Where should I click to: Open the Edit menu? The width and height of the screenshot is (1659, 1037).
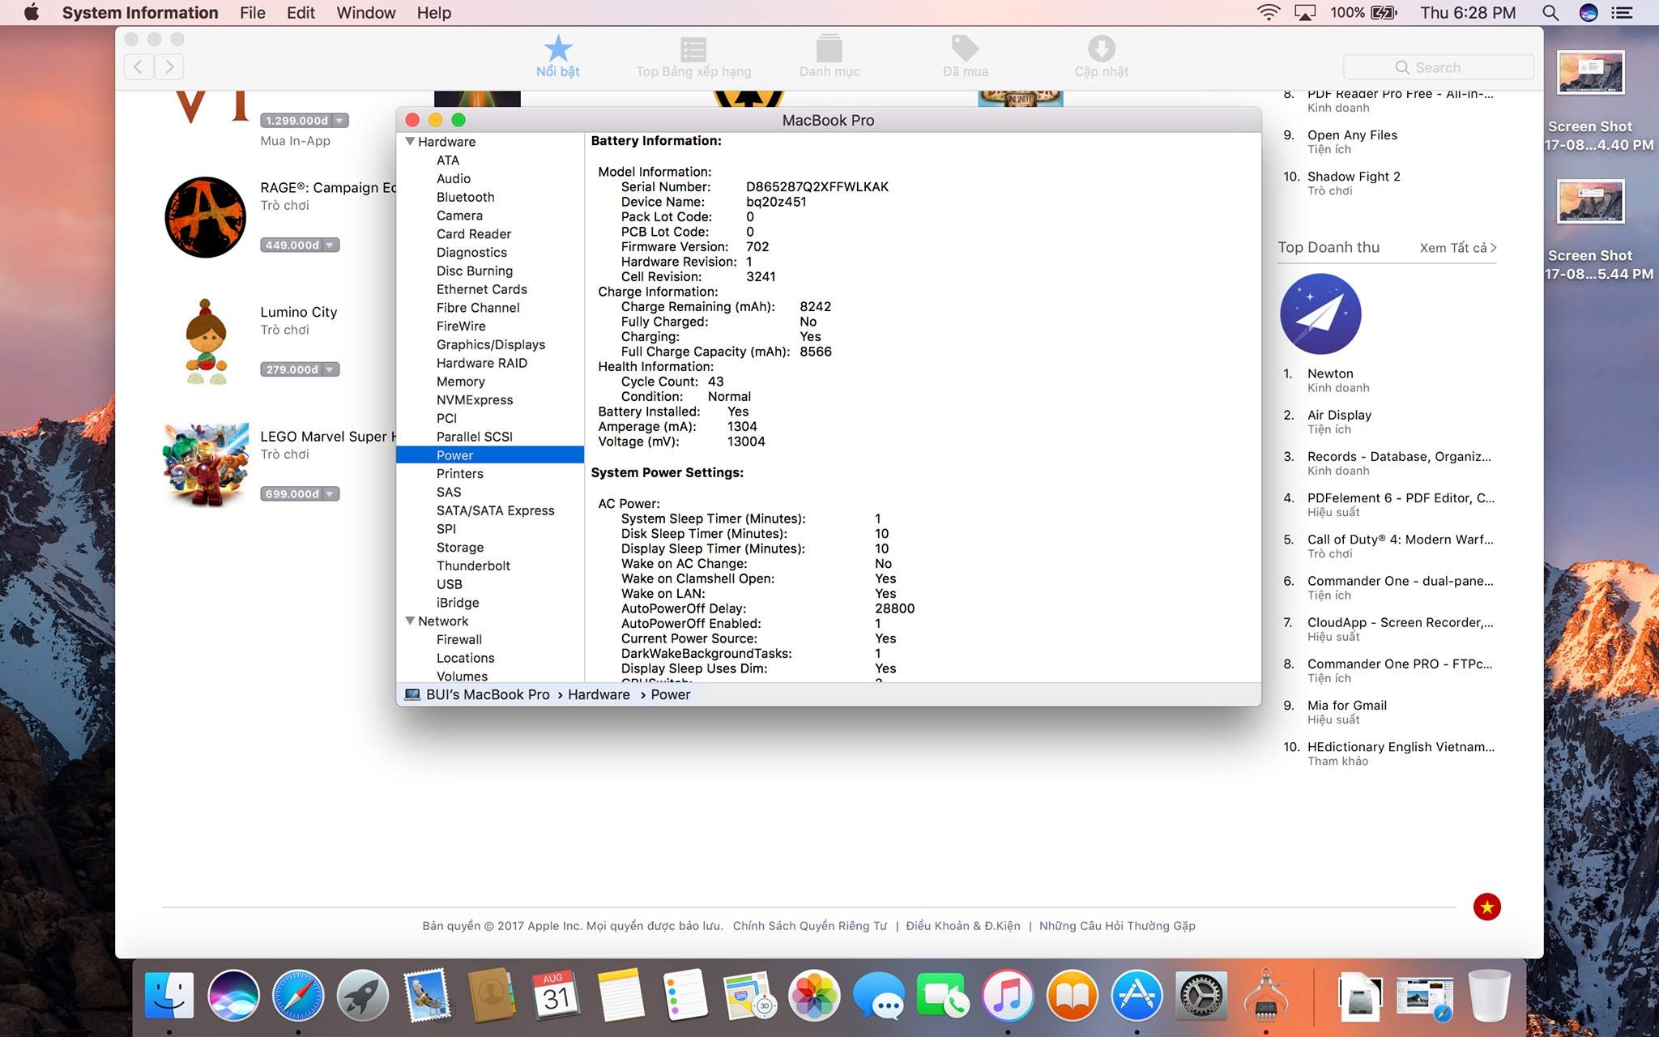300,13
